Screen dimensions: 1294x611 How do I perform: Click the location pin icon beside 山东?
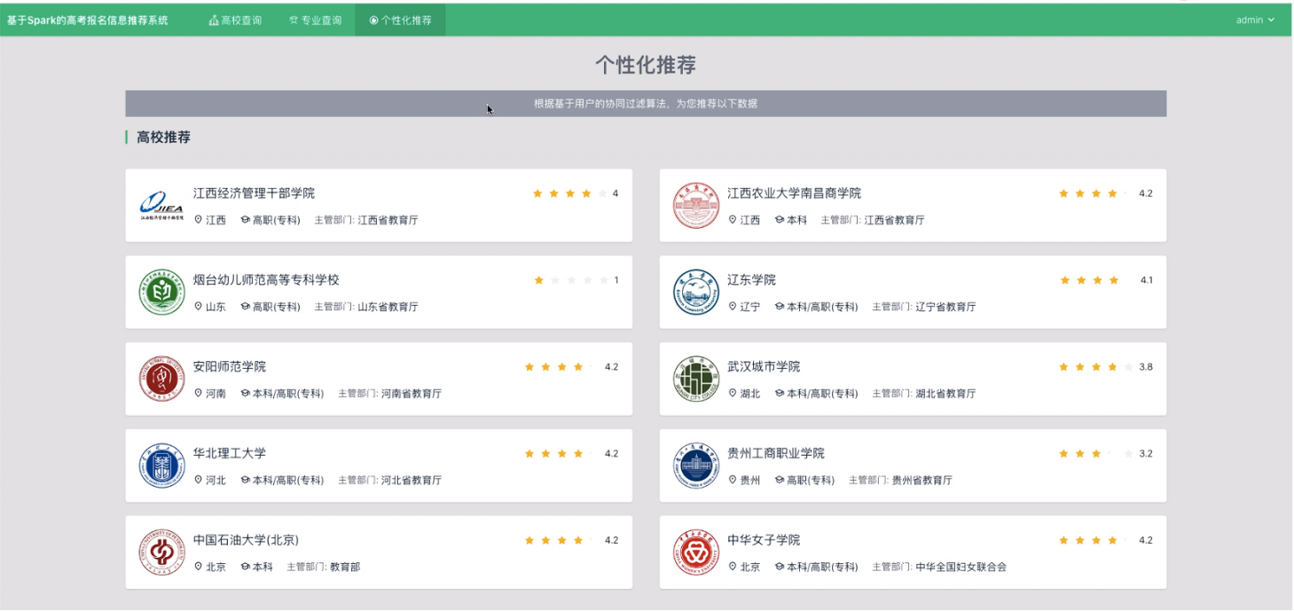pyautogui.click(x=199, y=307)
